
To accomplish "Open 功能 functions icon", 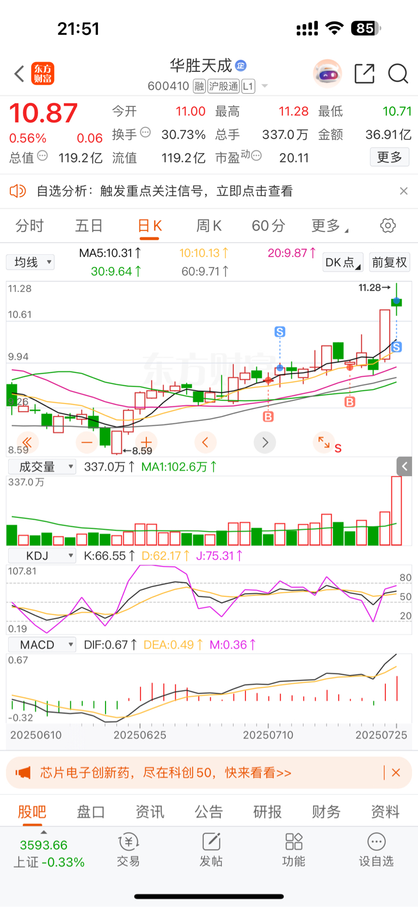I will pos(294,850).
